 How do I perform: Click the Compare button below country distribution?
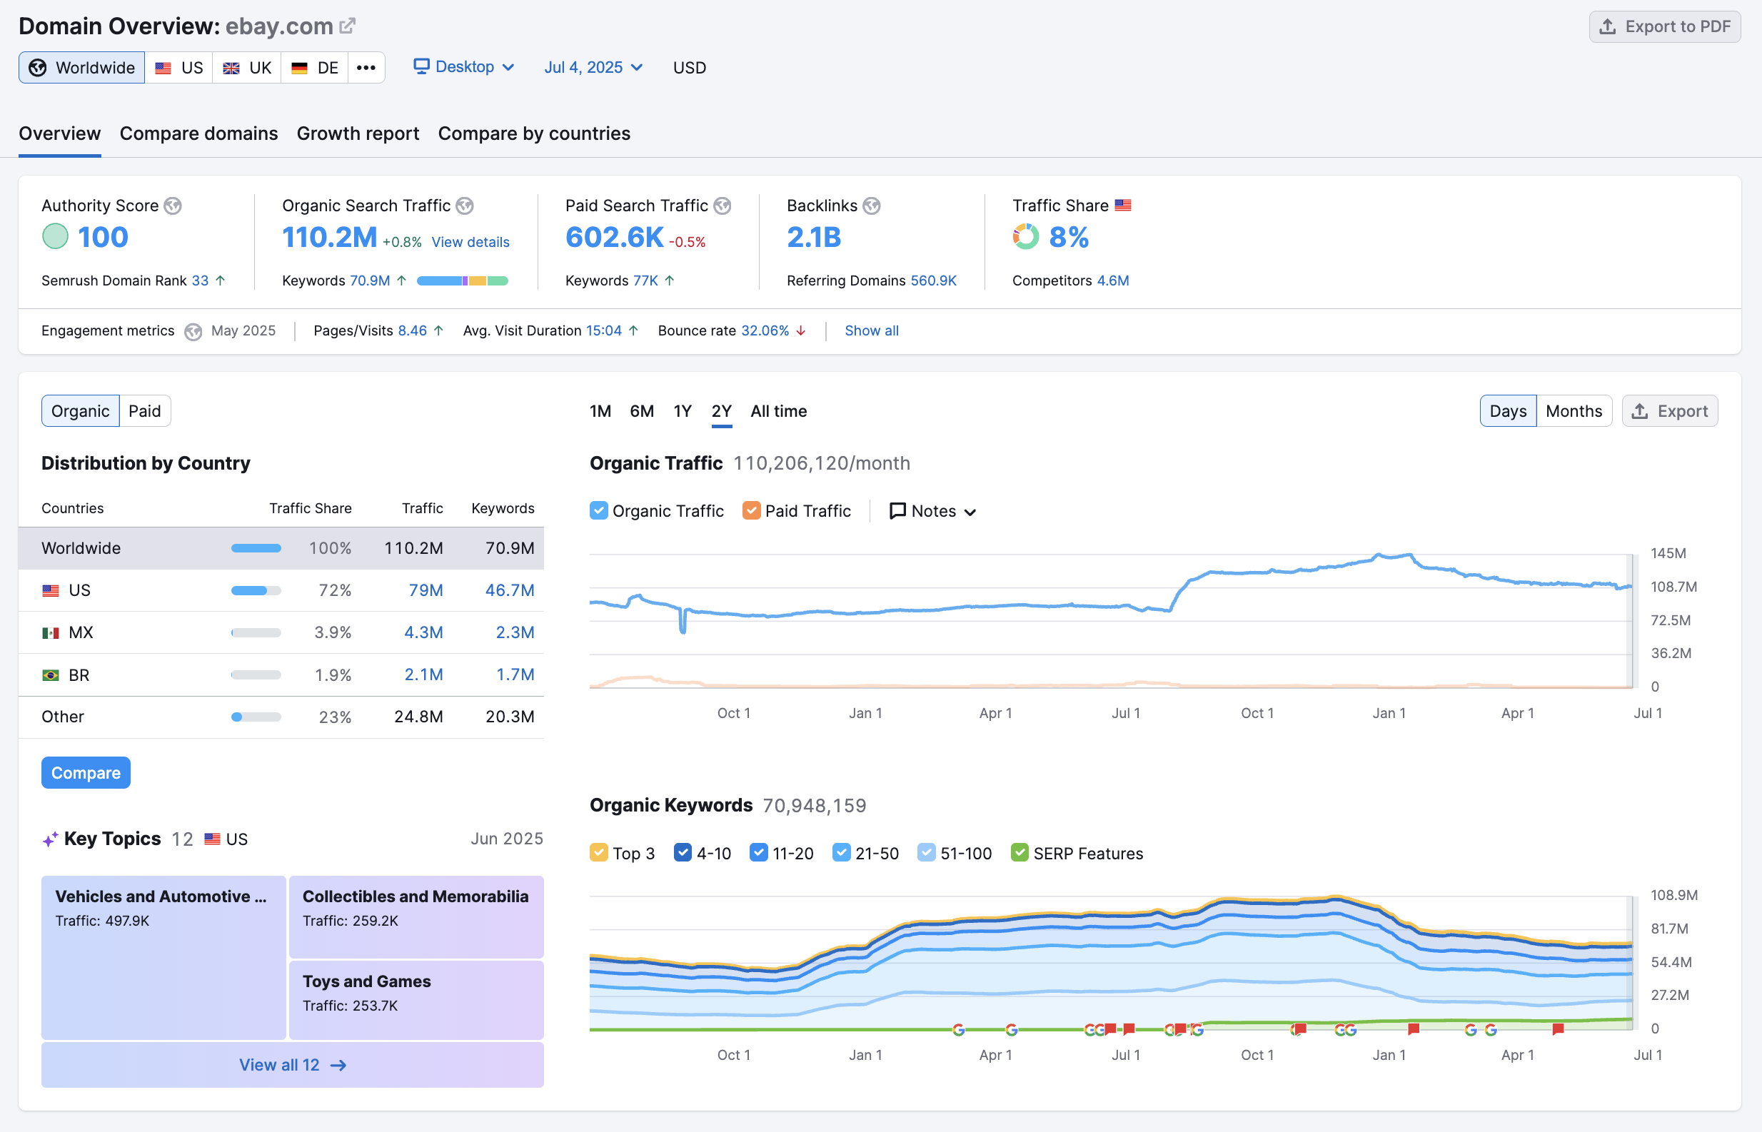click(85, 772)
